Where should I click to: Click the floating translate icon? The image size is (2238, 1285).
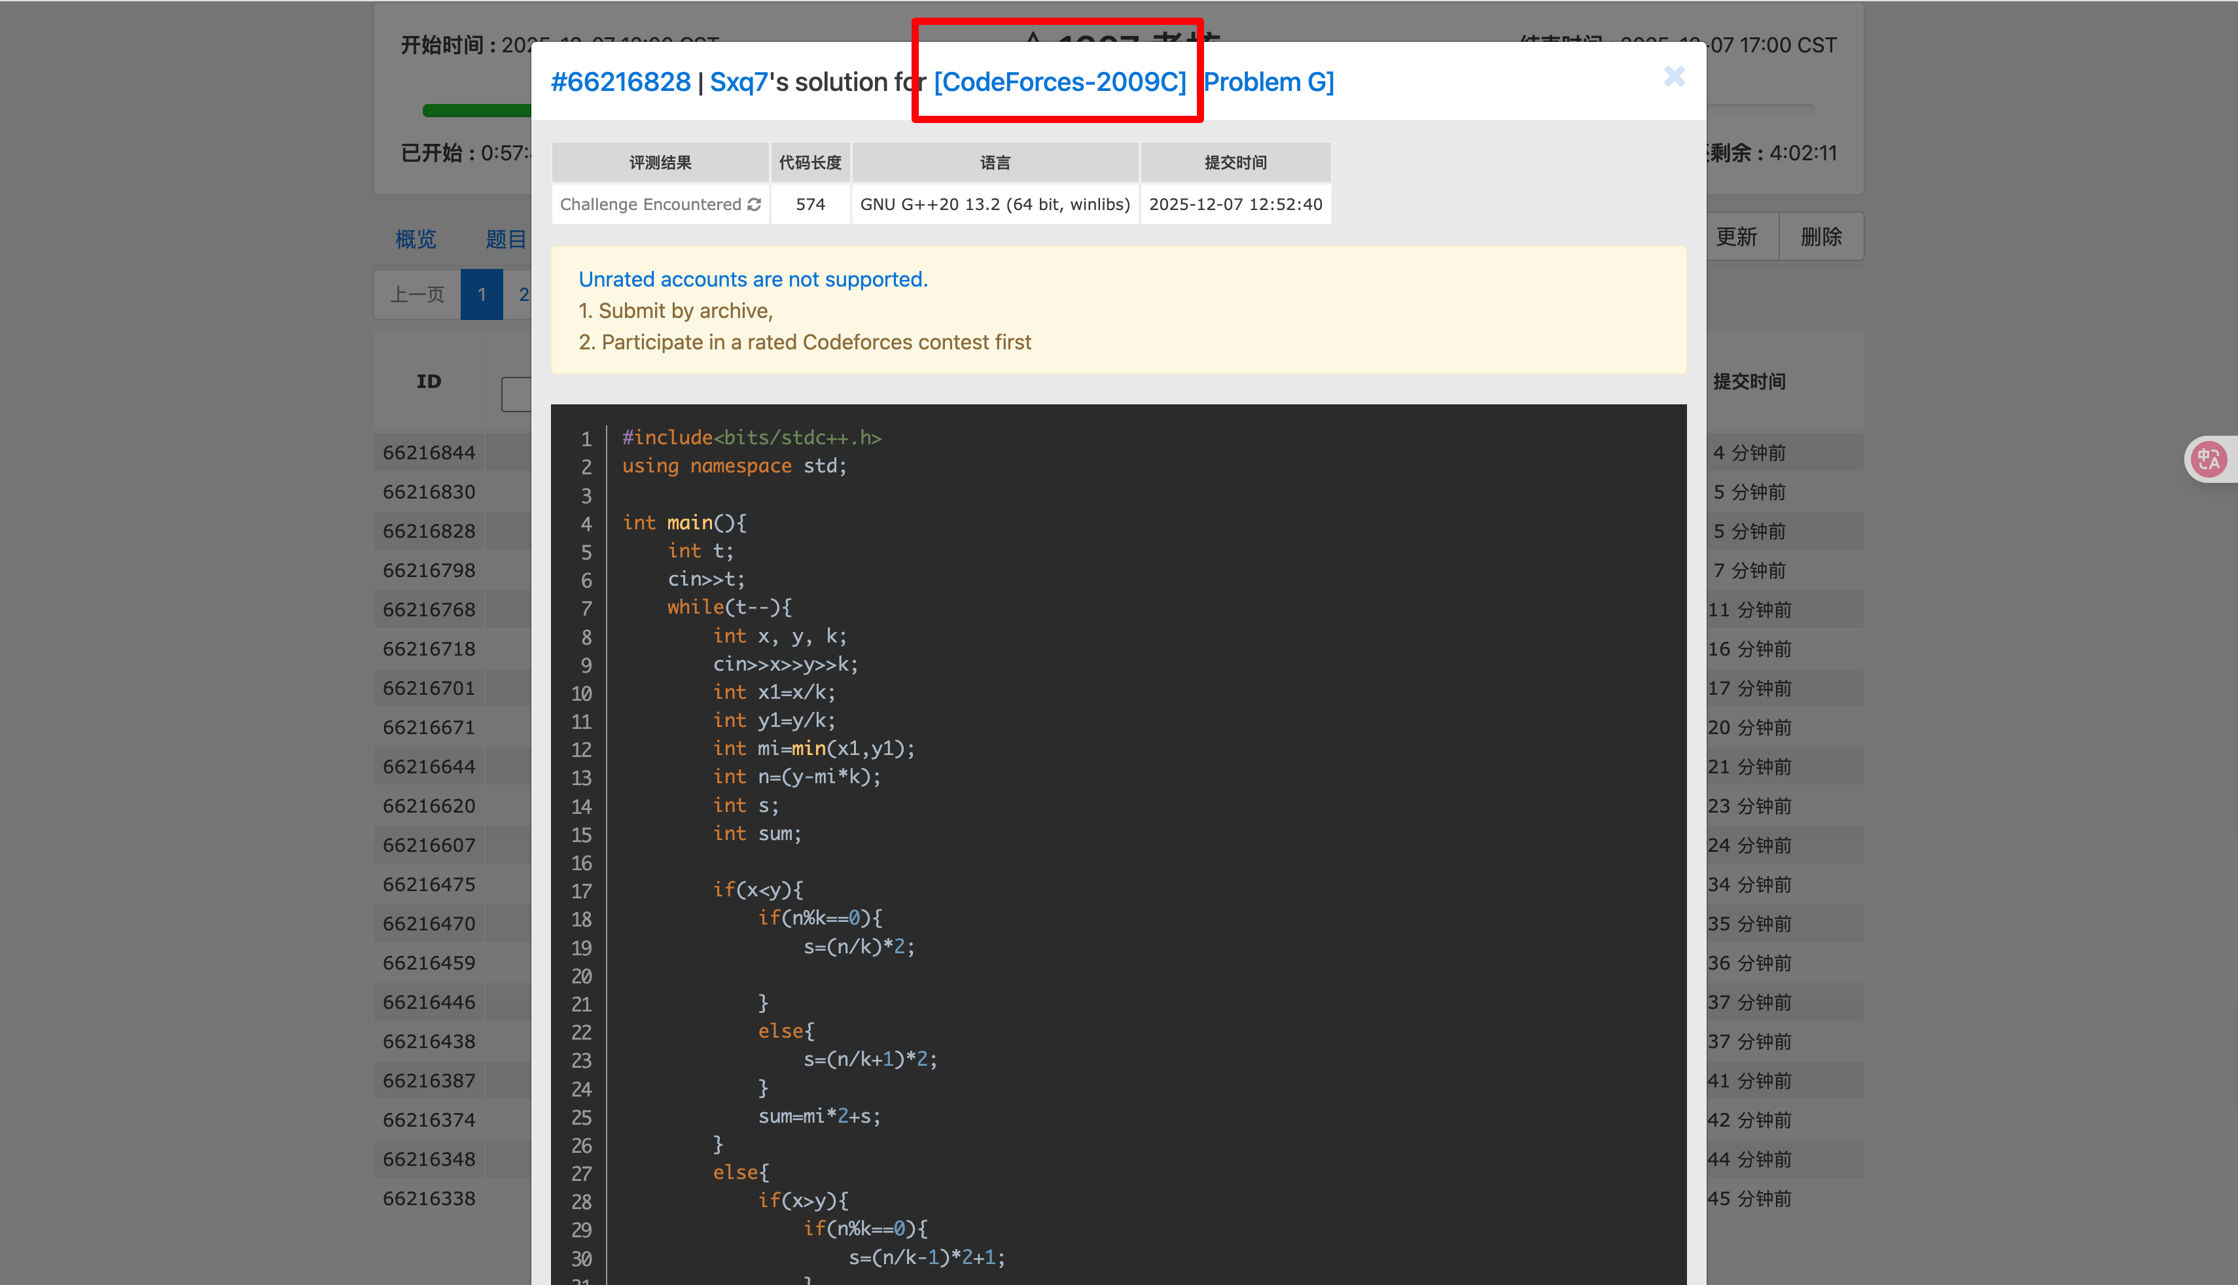[2208, 459]
